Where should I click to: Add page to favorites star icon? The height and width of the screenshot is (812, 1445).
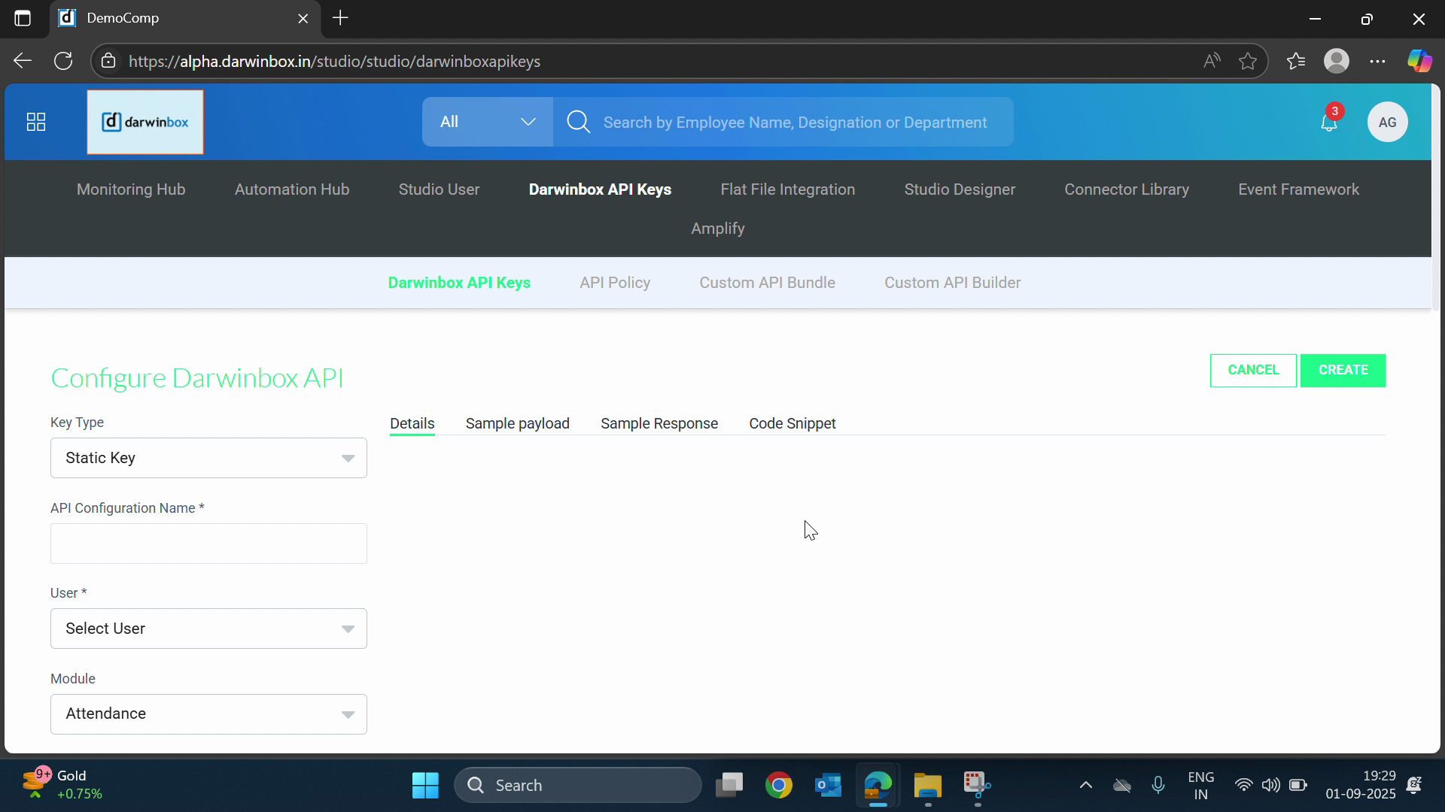coord(1248,62)
